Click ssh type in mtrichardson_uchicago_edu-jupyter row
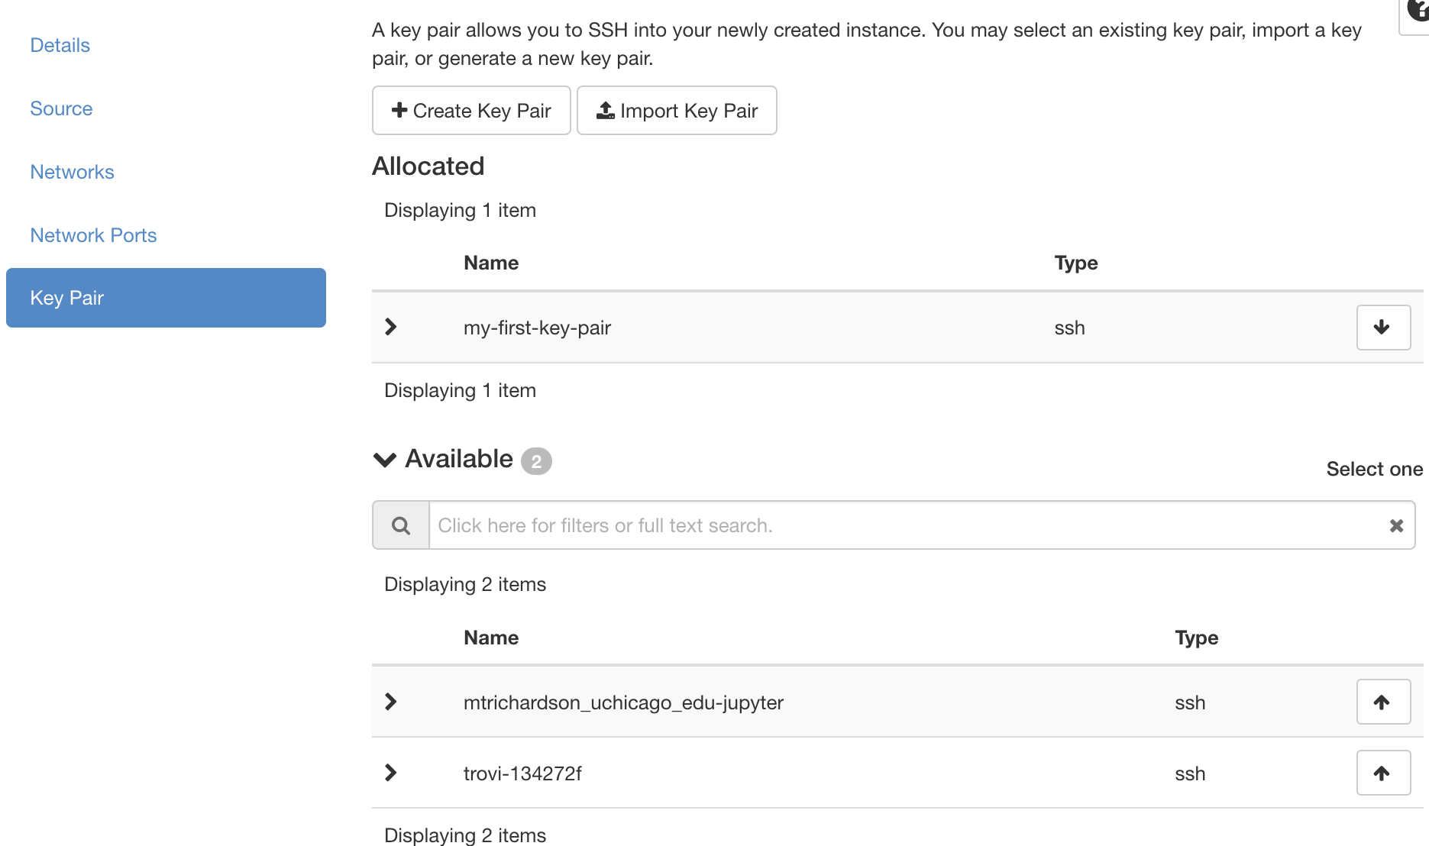 click(1190, 702)
